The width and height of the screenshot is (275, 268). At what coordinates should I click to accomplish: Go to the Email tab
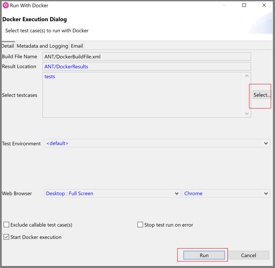(x=77, y=46)
